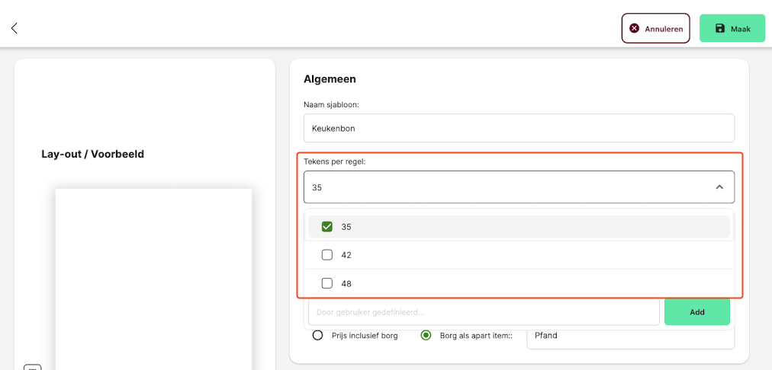
Task: Collapse the dropdown with the chevron arrow
Action: 719,187
